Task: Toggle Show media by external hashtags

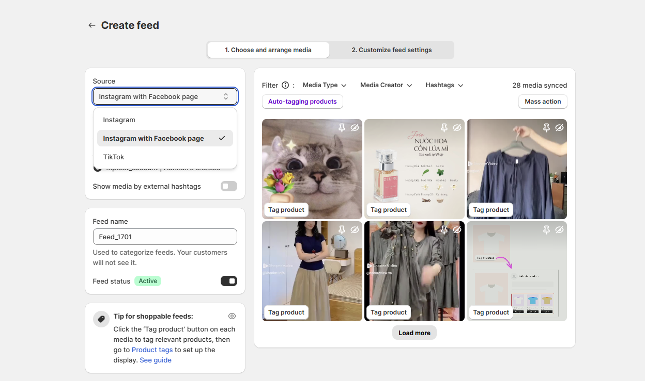Action: click(228, 186)
